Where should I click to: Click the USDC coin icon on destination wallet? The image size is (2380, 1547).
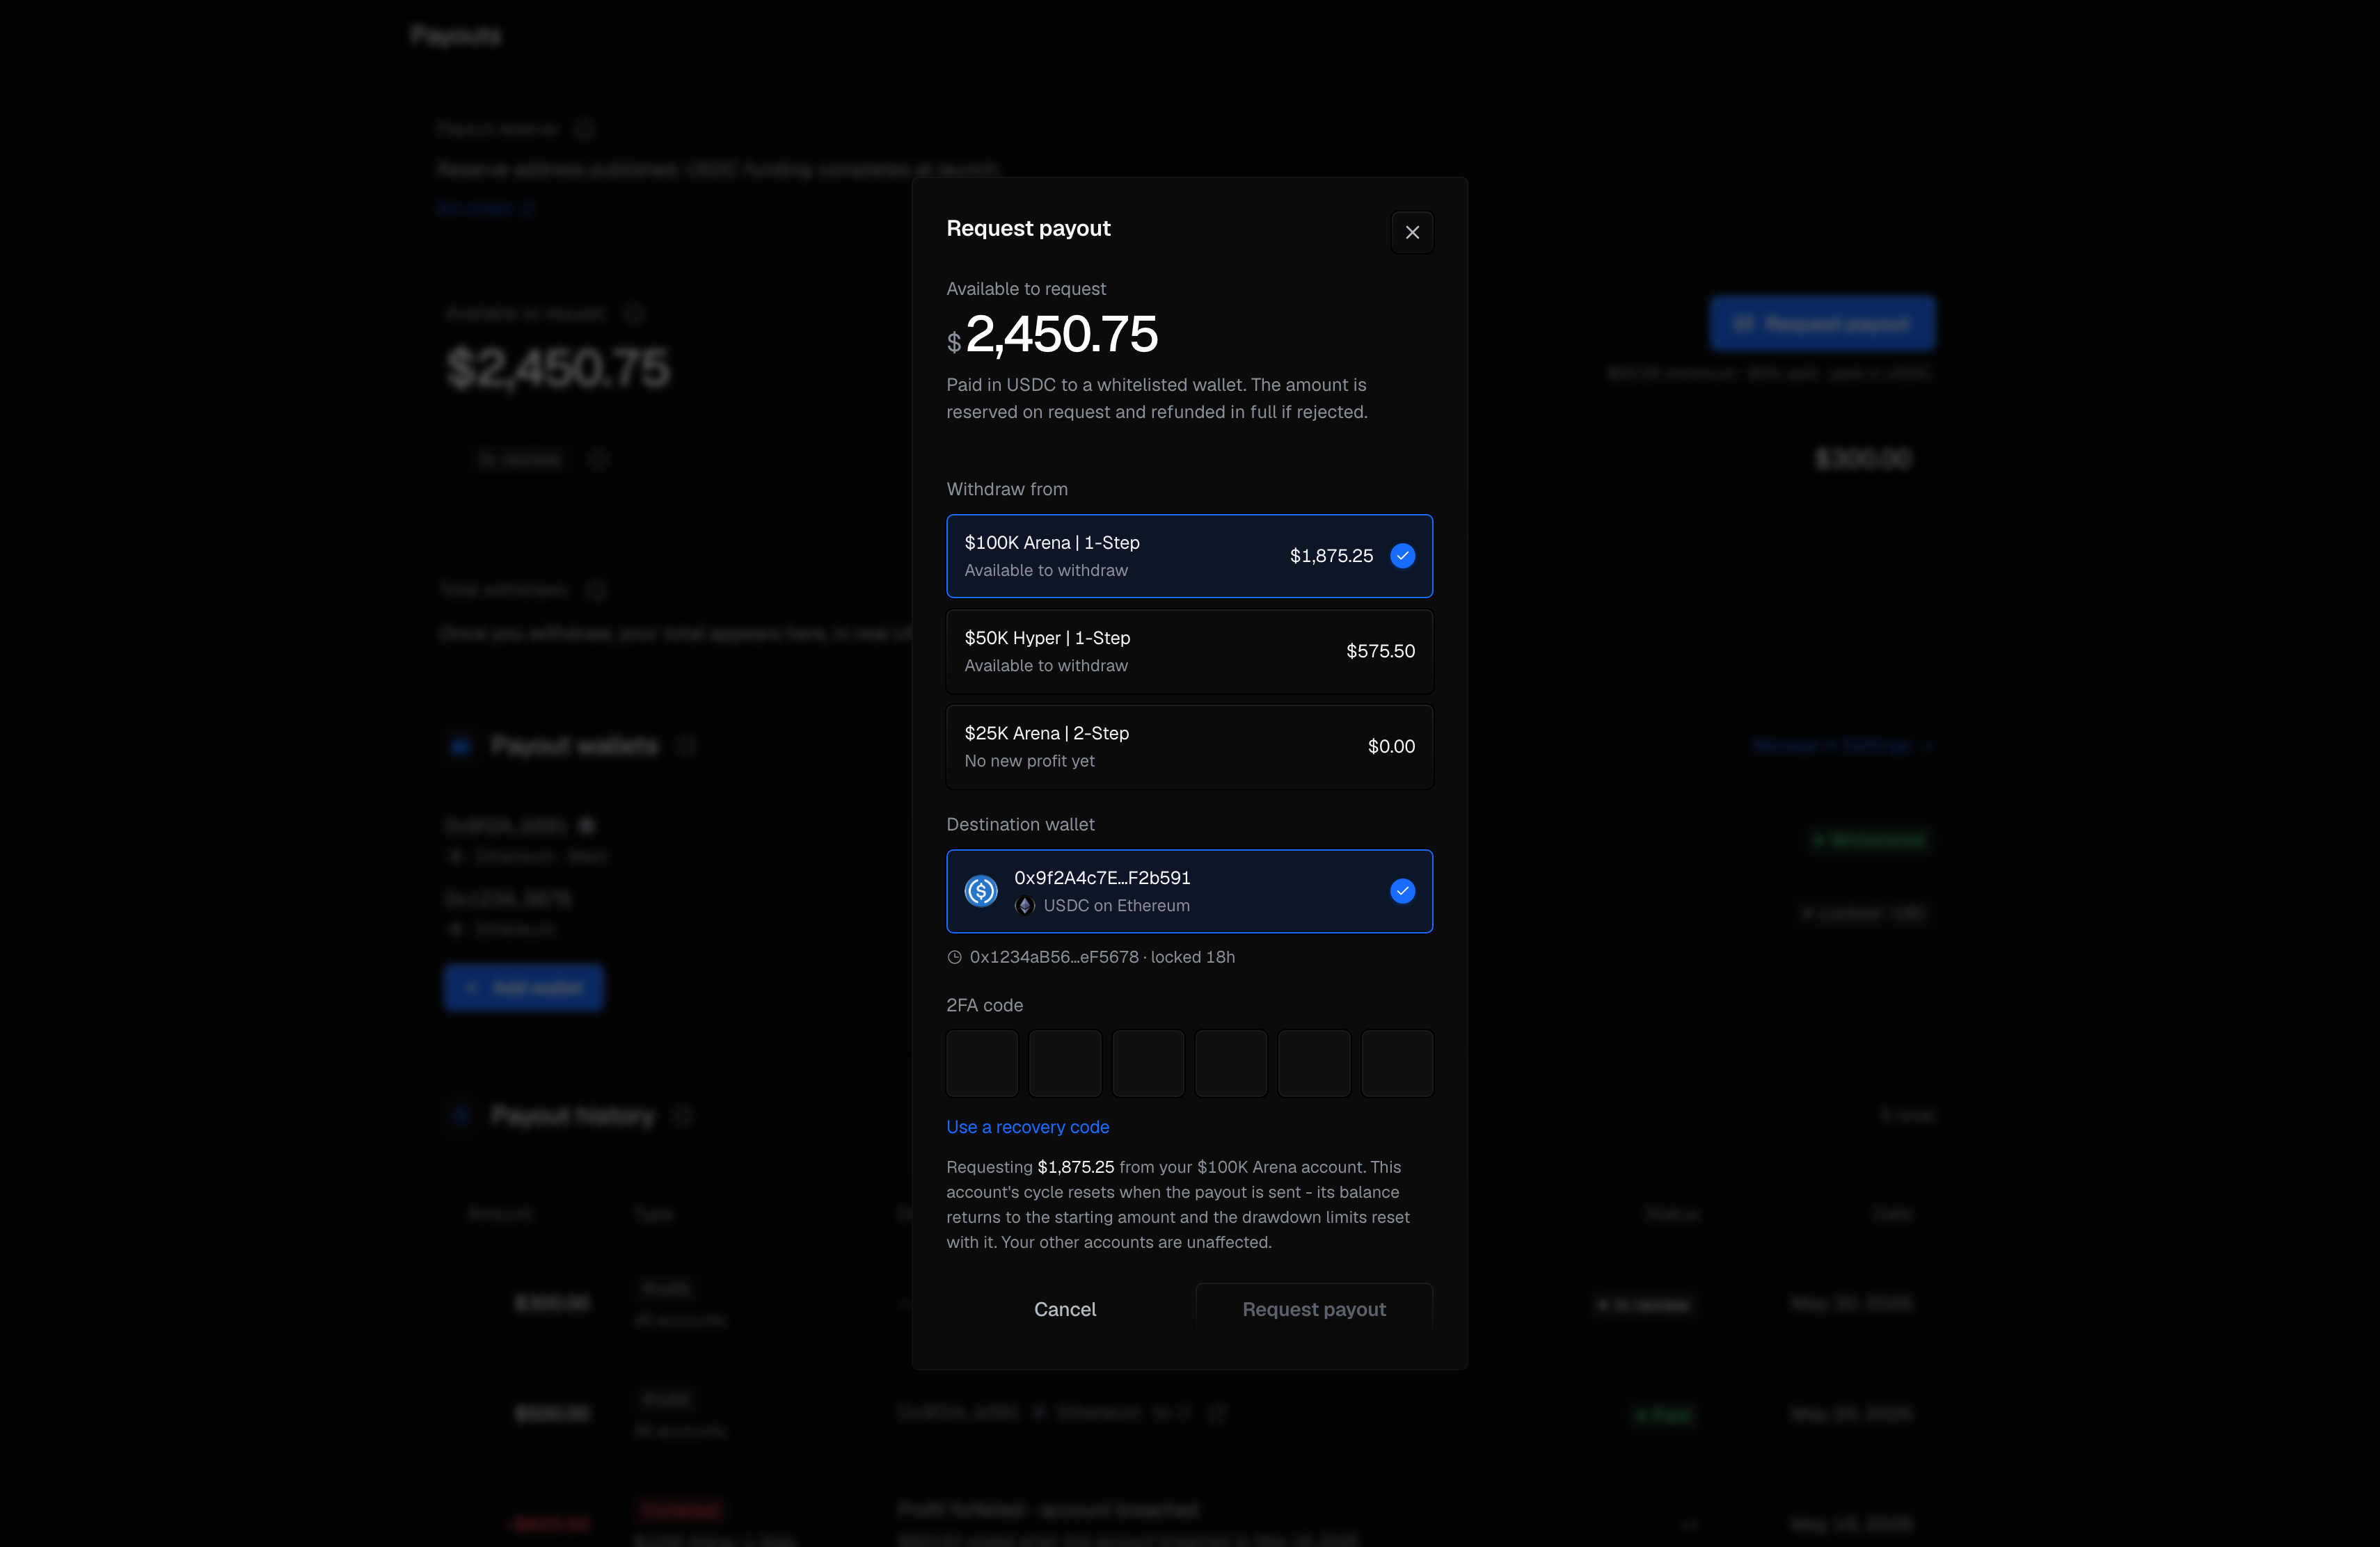pos(980,890)
